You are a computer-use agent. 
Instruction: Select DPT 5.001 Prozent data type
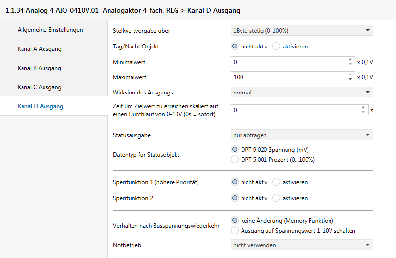pyautogui.click(x=235, y=159)
